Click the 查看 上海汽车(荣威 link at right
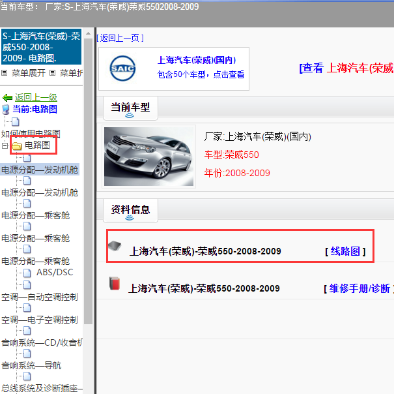The height and width of the screenshot is (394, 394). tap(346, 68)
